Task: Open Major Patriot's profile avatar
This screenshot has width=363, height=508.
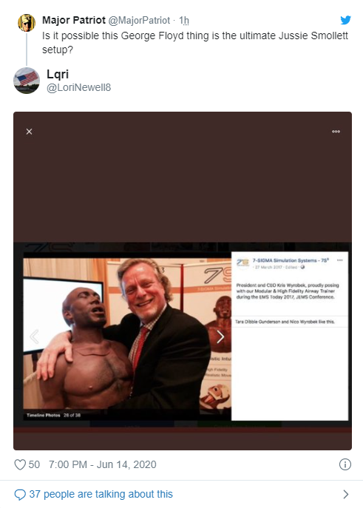Action: pos(26,23)
